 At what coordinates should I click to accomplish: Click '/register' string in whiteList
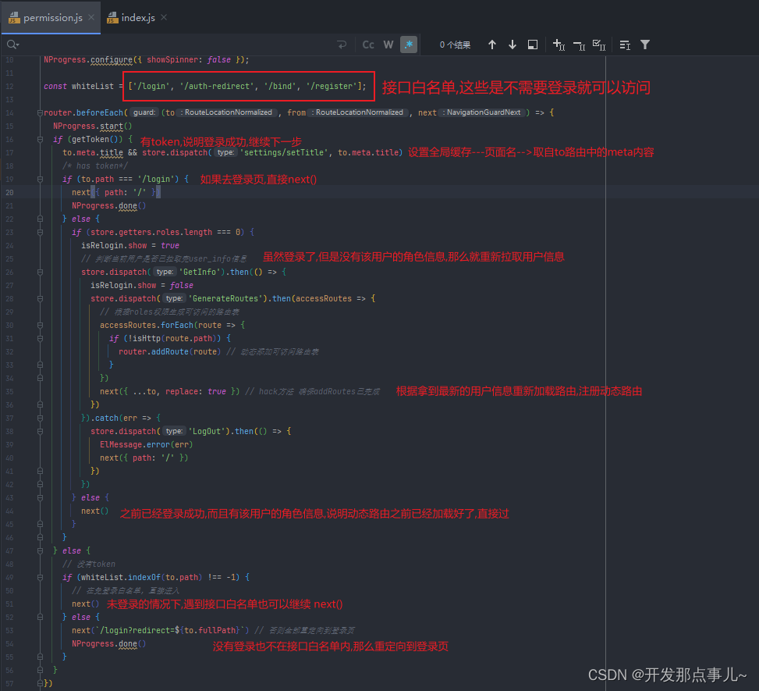[x=332, y=86]
